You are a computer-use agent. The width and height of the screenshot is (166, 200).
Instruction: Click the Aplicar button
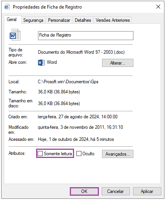(147, 191)
